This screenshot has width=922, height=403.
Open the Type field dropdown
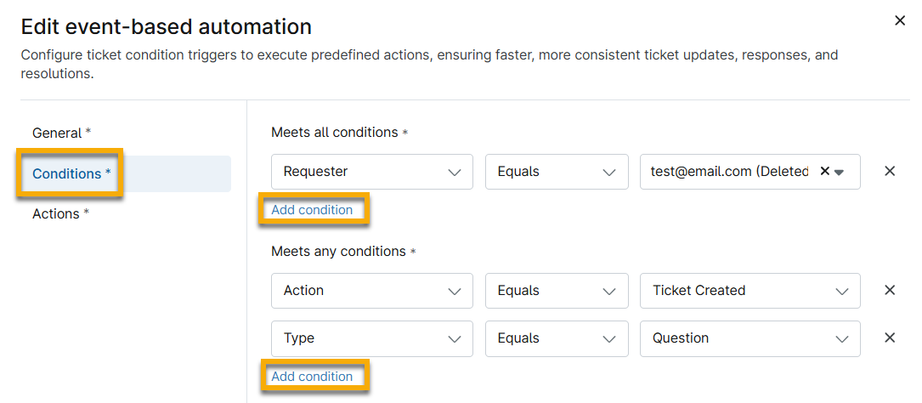371,338
